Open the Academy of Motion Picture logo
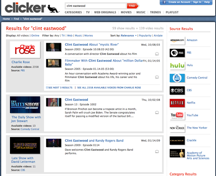 click(x=177, y=153)
